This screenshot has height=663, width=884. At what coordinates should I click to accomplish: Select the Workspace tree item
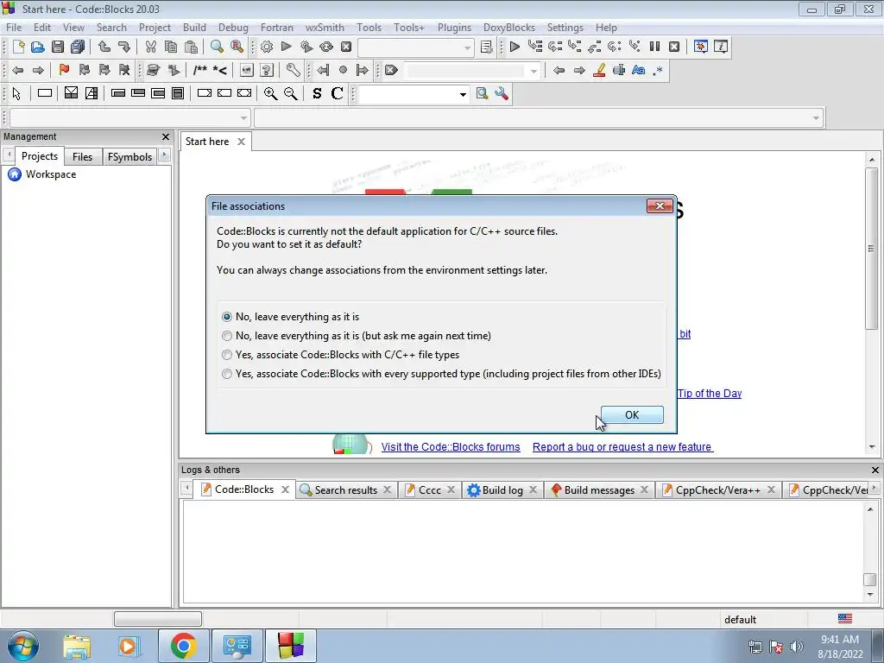tap(51, 174)
